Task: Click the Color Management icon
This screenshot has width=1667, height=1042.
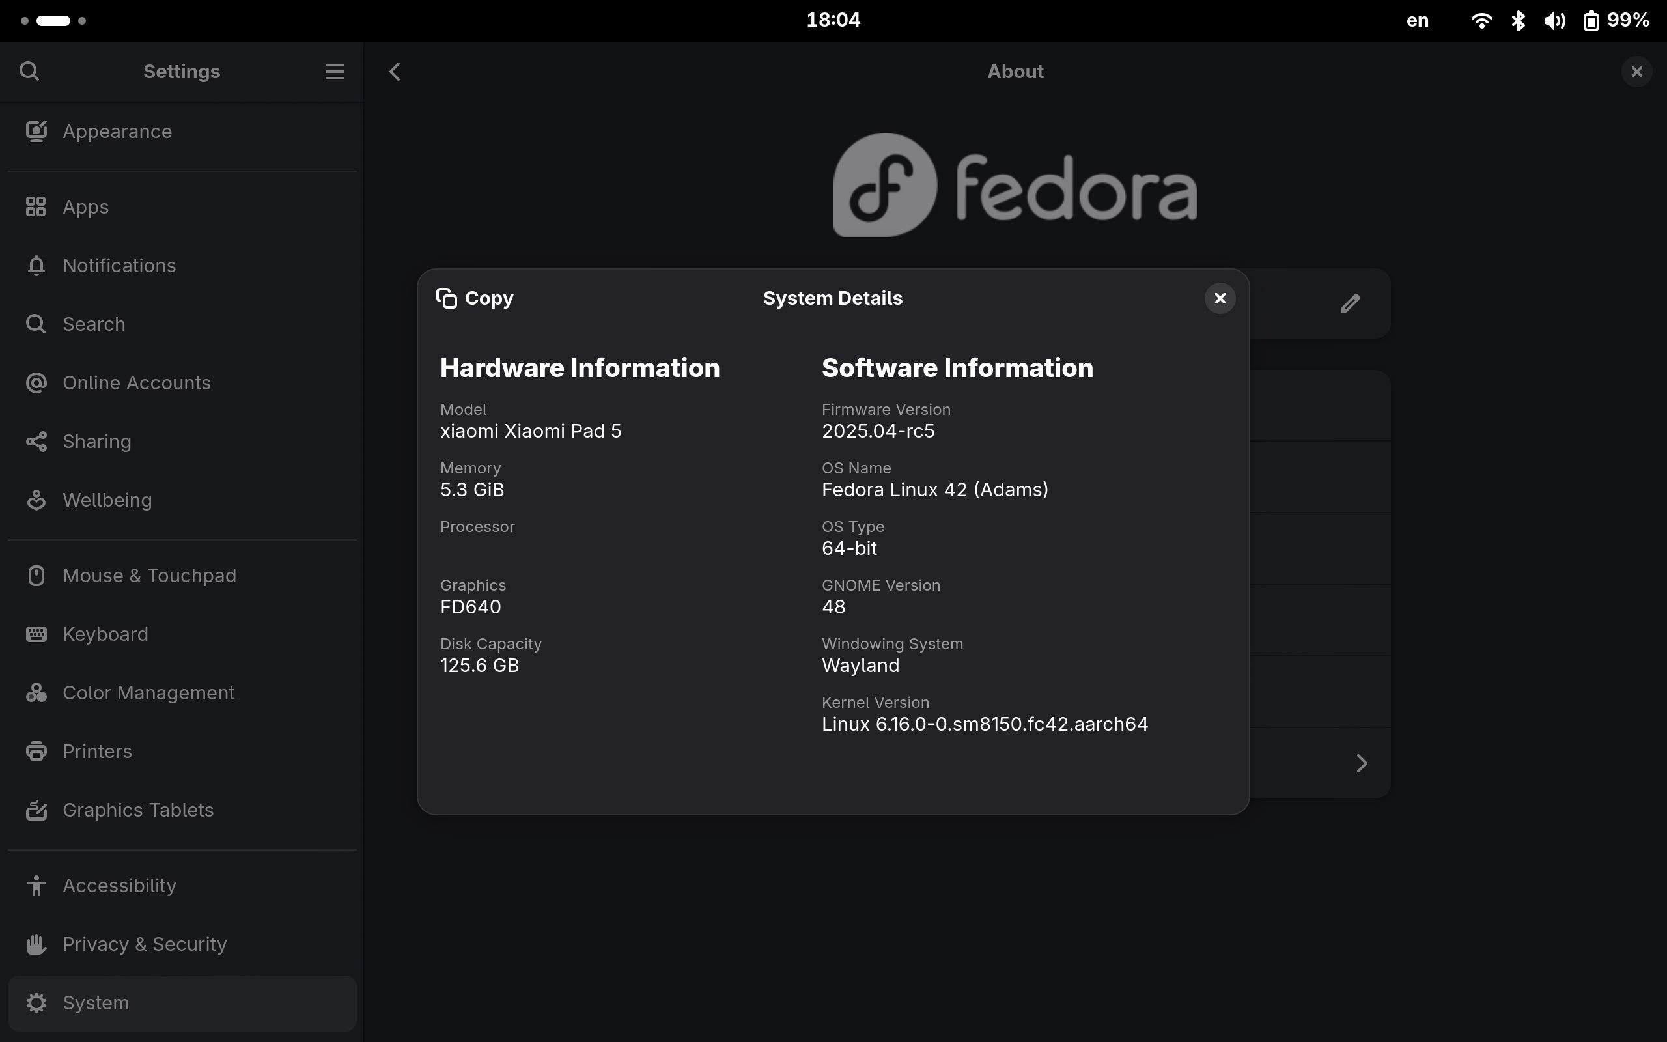Action: 36,692
